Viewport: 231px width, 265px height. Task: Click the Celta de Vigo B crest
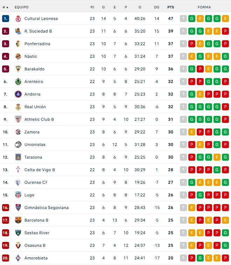click(x=18, y=170)
